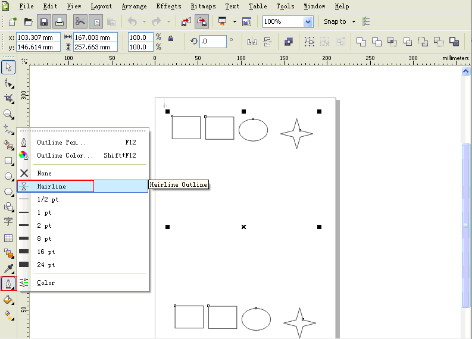The image size is (472, 339).
Task: Open Color docker from flyout
Action: (x=83, y=282)
